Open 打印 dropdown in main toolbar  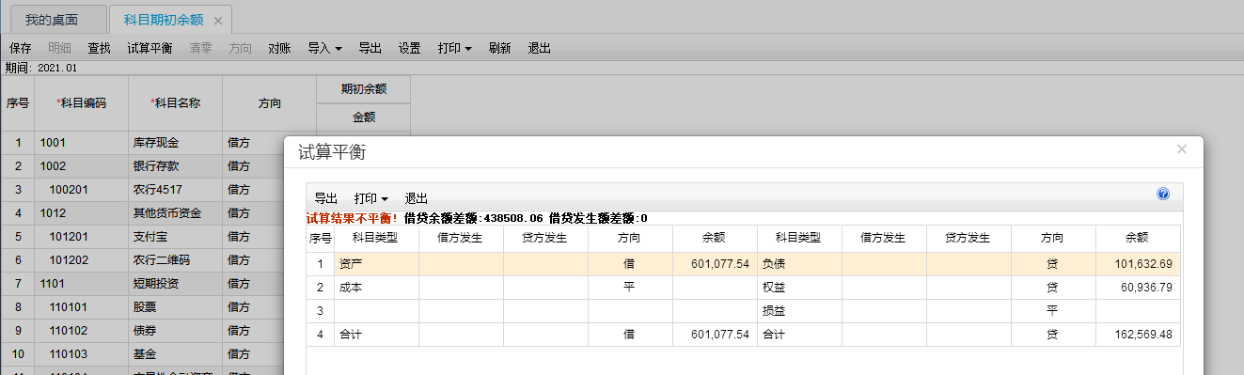[454, 48]
